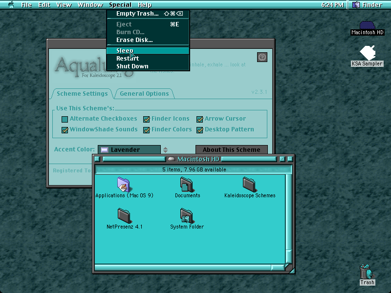Choose Shut Down from Special menu
The height and width of the screenshot is (293, 391).
(x=148, y=66)
